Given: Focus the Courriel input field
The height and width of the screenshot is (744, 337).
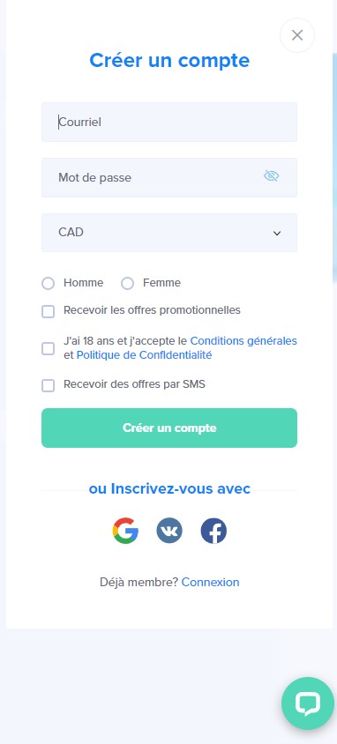Looking at the screenshot, I should pyautogui.click(x=169, y=122).
